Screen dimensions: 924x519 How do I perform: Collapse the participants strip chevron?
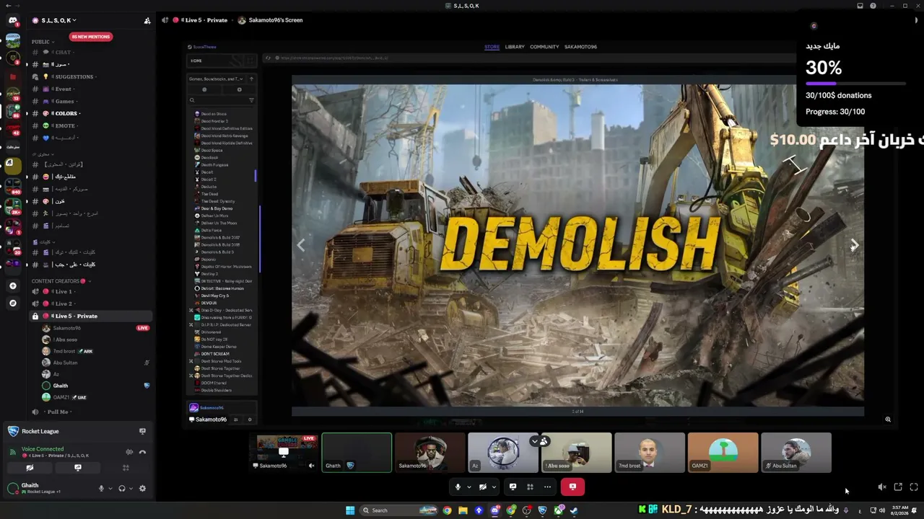coord(534,441)
